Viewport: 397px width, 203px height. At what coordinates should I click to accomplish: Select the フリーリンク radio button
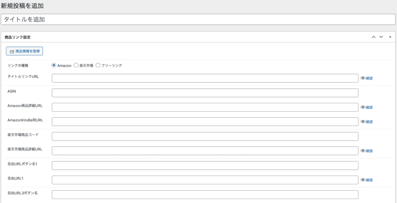(98, 66)
